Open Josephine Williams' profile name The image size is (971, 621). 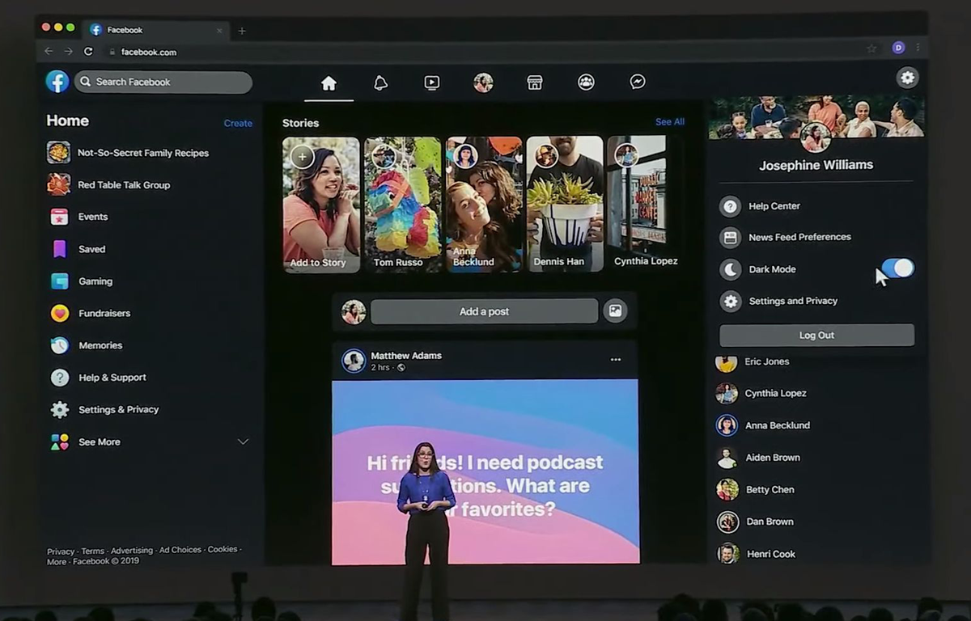point(816,165)
